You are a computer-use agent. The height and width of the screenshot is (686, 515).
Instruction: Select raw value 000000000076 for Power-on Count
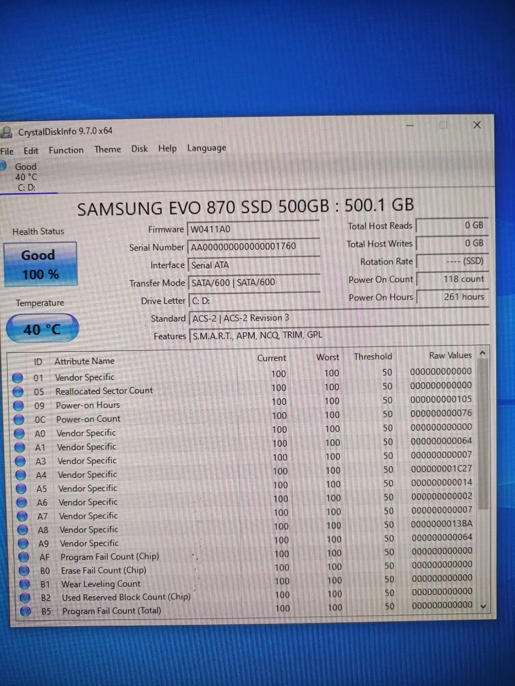[441, 413]
